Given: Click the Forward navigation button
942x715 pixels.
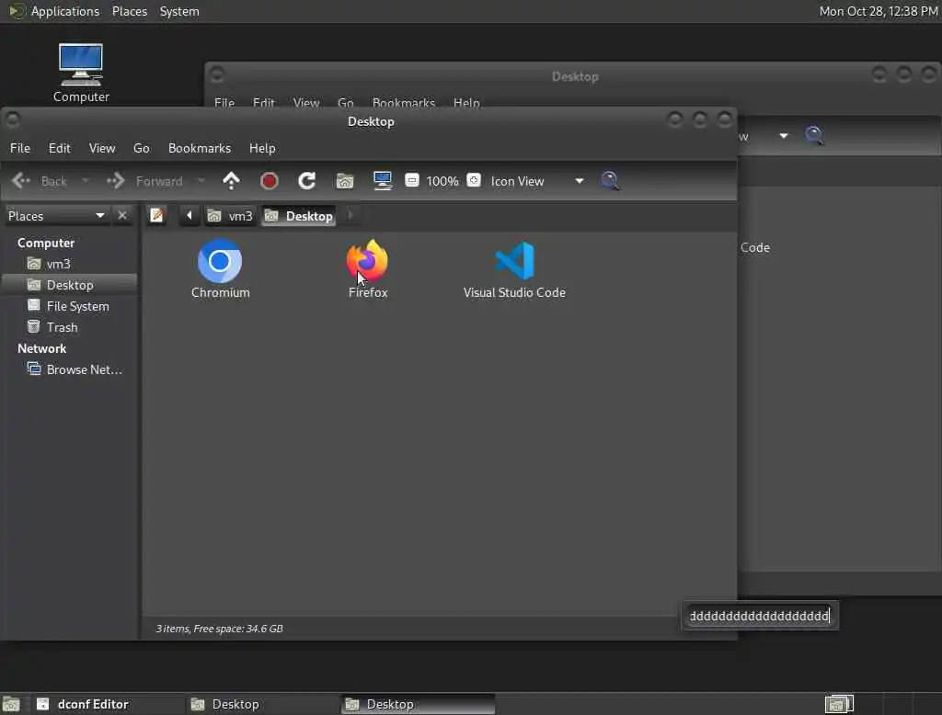Looking at the screenshot, I should 144,181.
